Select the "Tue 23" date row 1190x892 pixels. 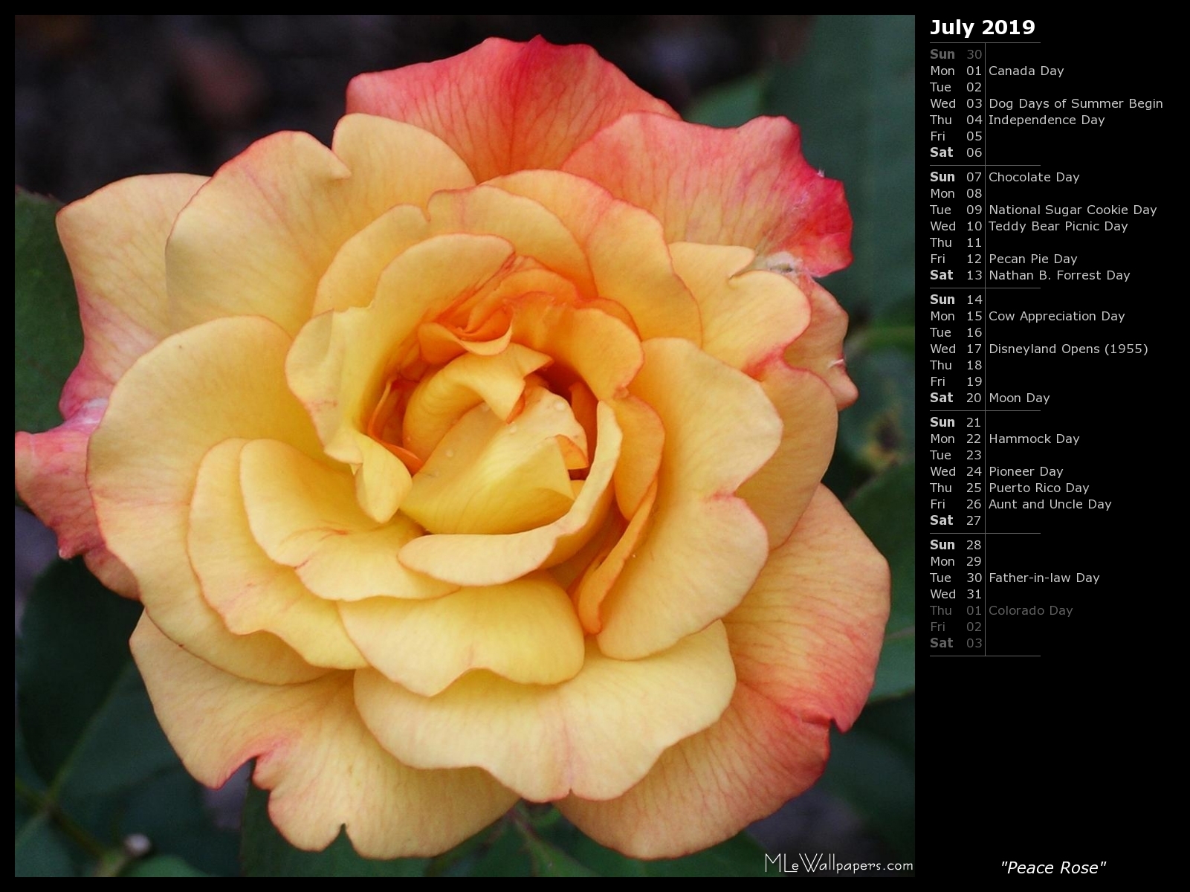[x=956, y=455]
